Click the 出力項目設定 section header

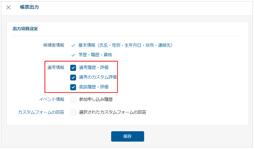click(x=25, y=29)
